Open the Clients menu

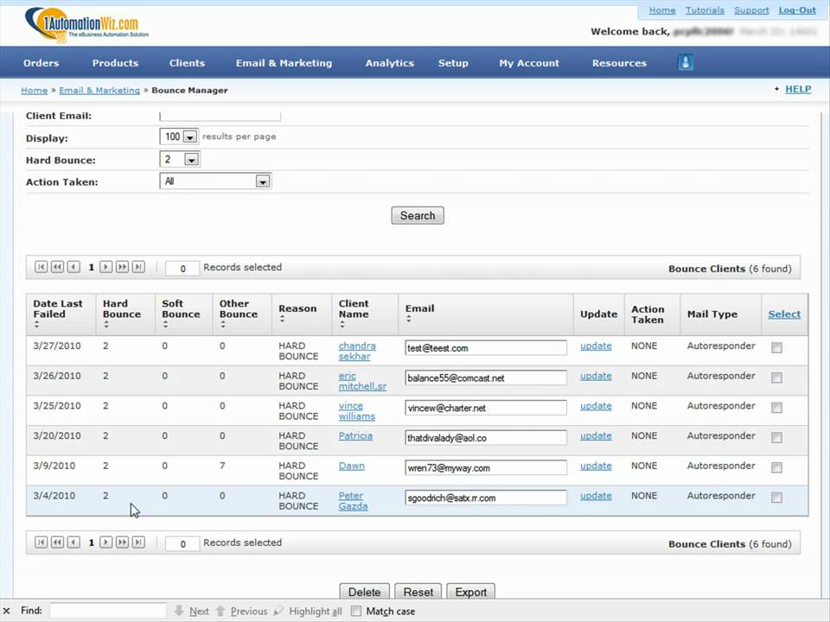click(187, 63)
